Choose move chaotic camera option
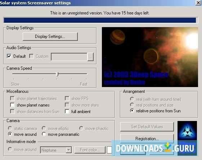The image size is (202, 160). pos(81,128)
